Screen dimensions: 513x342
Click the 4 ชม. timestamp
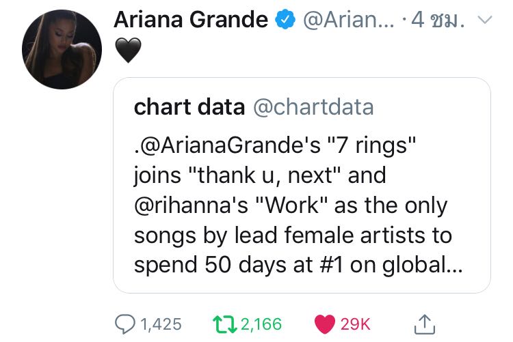click(x=438, y=20)
